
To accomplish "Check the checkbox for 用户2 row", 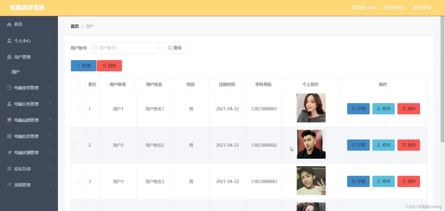I will point(78,145).
